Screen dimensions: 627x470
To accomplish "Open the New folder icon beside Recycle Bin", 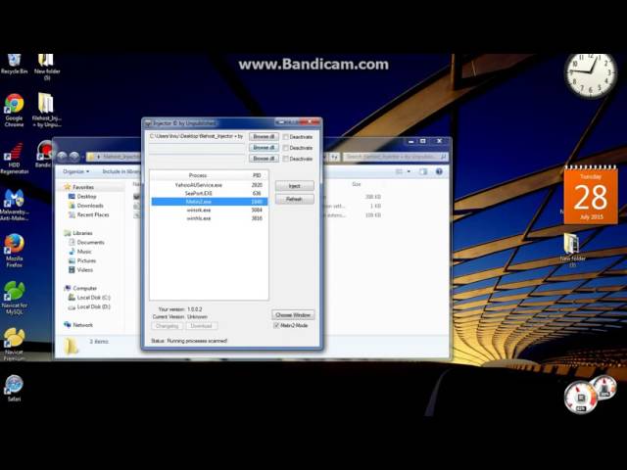I will point(46,66).
